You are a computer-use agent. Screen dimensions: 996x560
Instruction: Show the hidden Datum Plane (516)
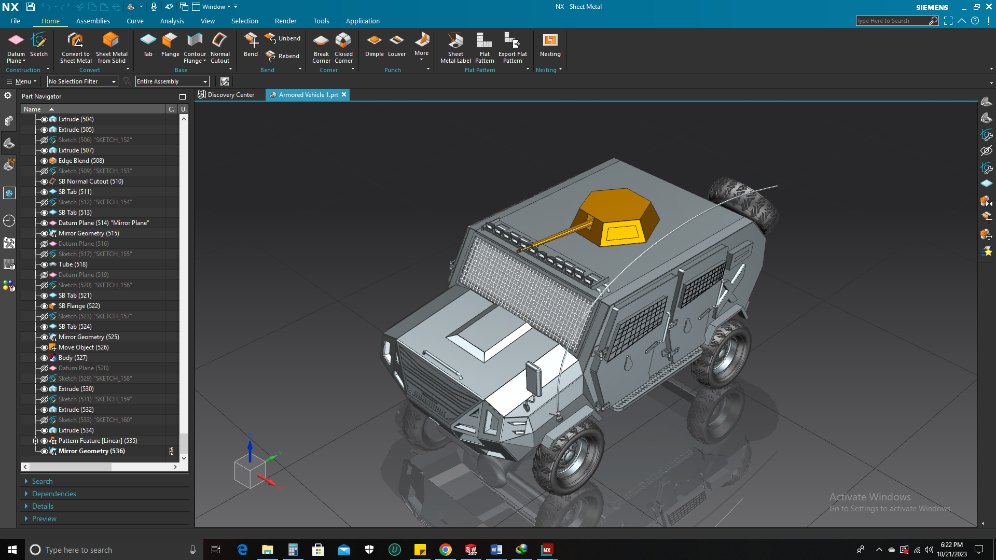[44, 244]
